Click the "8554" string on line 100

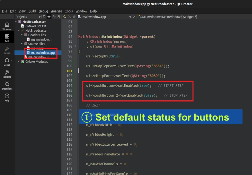(x=157, y=66)
